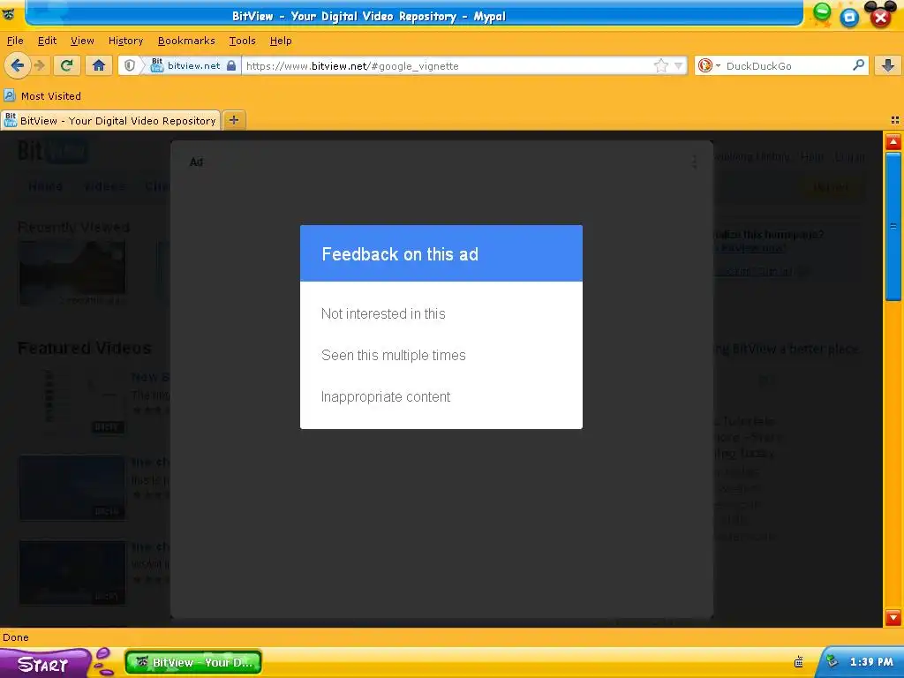This screenshot has height=678, width=904.
Task: Click the magnifying glass search icon
Action: click(858, 65)
